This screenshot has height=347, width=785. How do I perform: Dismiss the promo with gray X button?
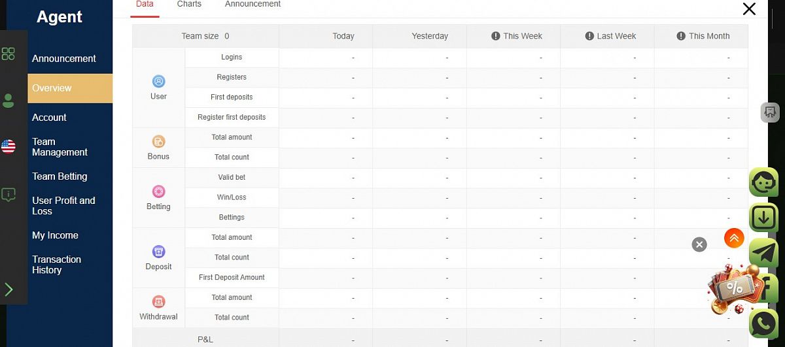pyautogui.click(x=699, y=244)
